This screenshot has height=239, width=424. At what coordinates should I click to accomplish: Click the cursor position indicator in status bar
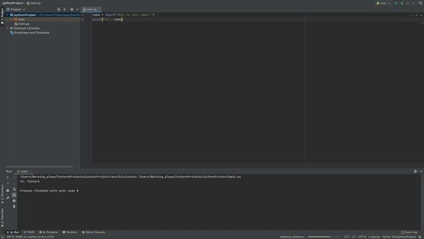tap(346, 237)
